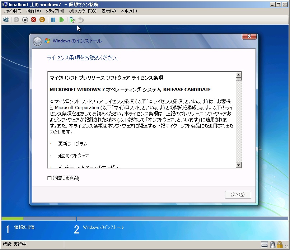The height and width of the screenshot is (250, 290).
Task: Click the RELEASE CANDIDATE title line
Action: (130, 89)
